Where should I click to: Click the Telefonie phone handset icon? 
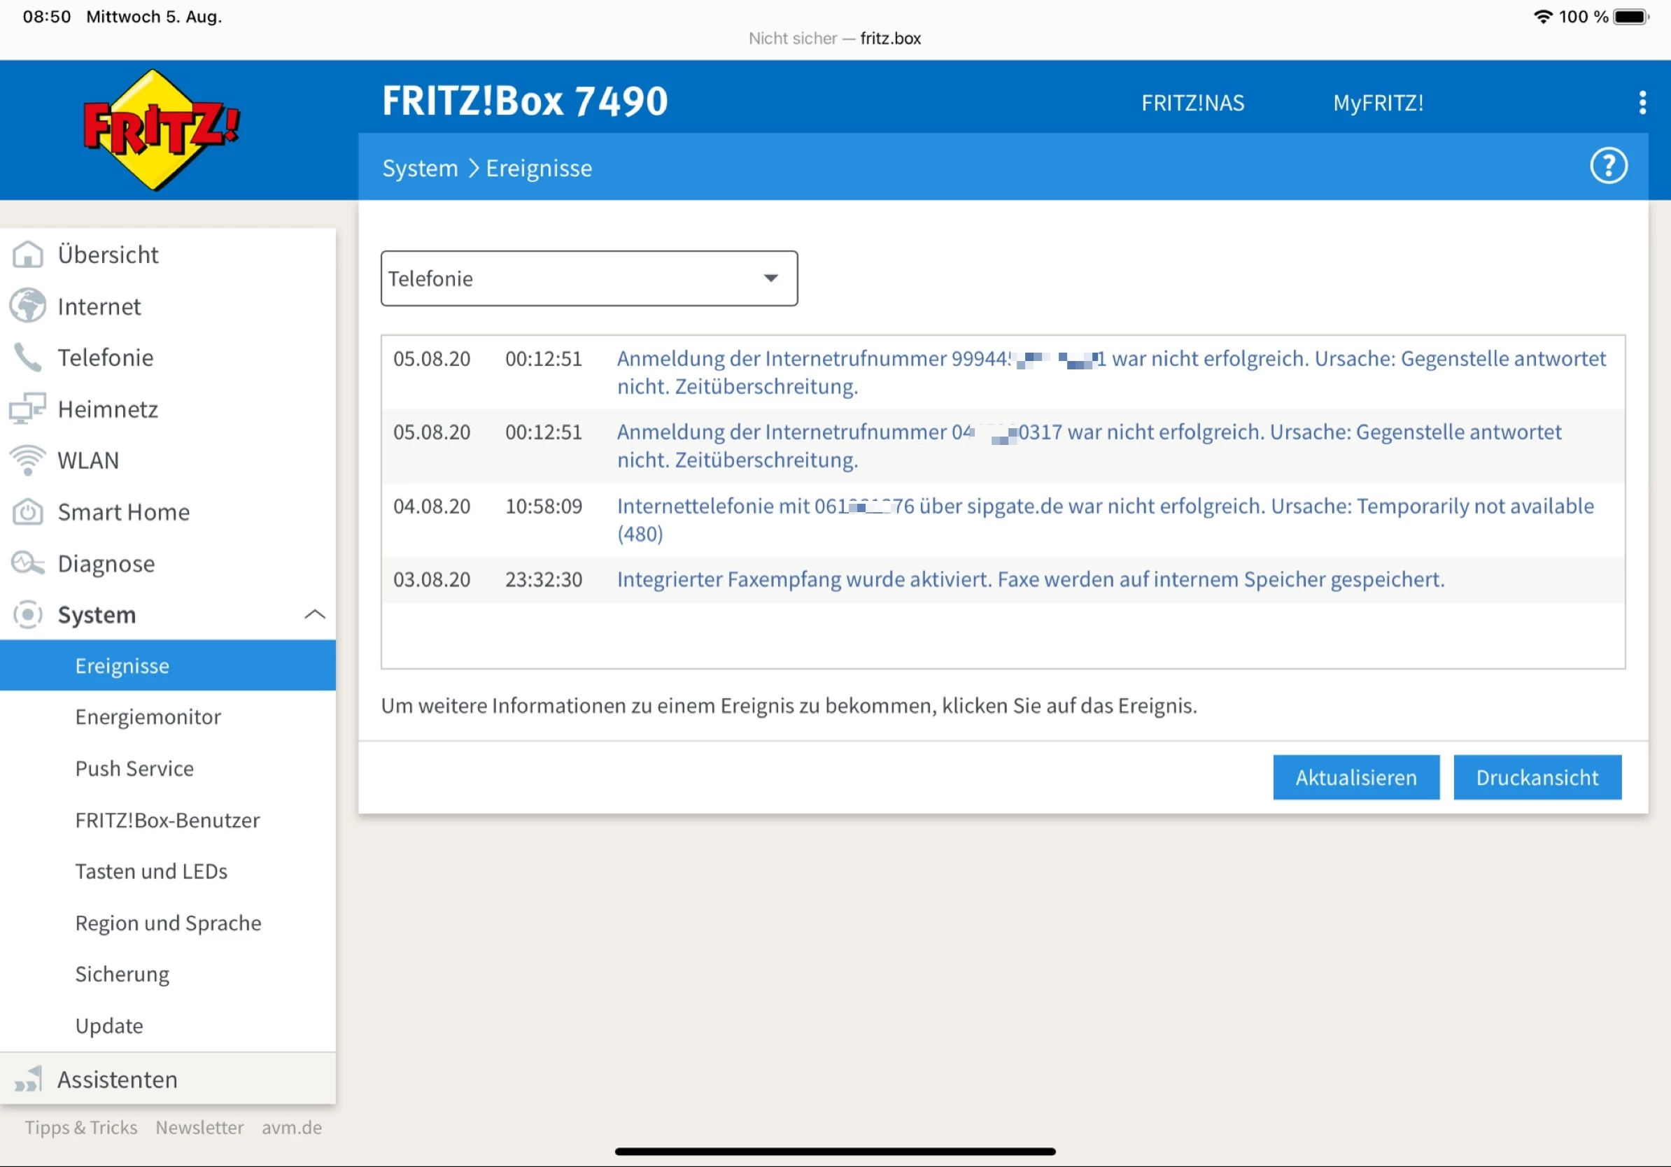(28, 358)
